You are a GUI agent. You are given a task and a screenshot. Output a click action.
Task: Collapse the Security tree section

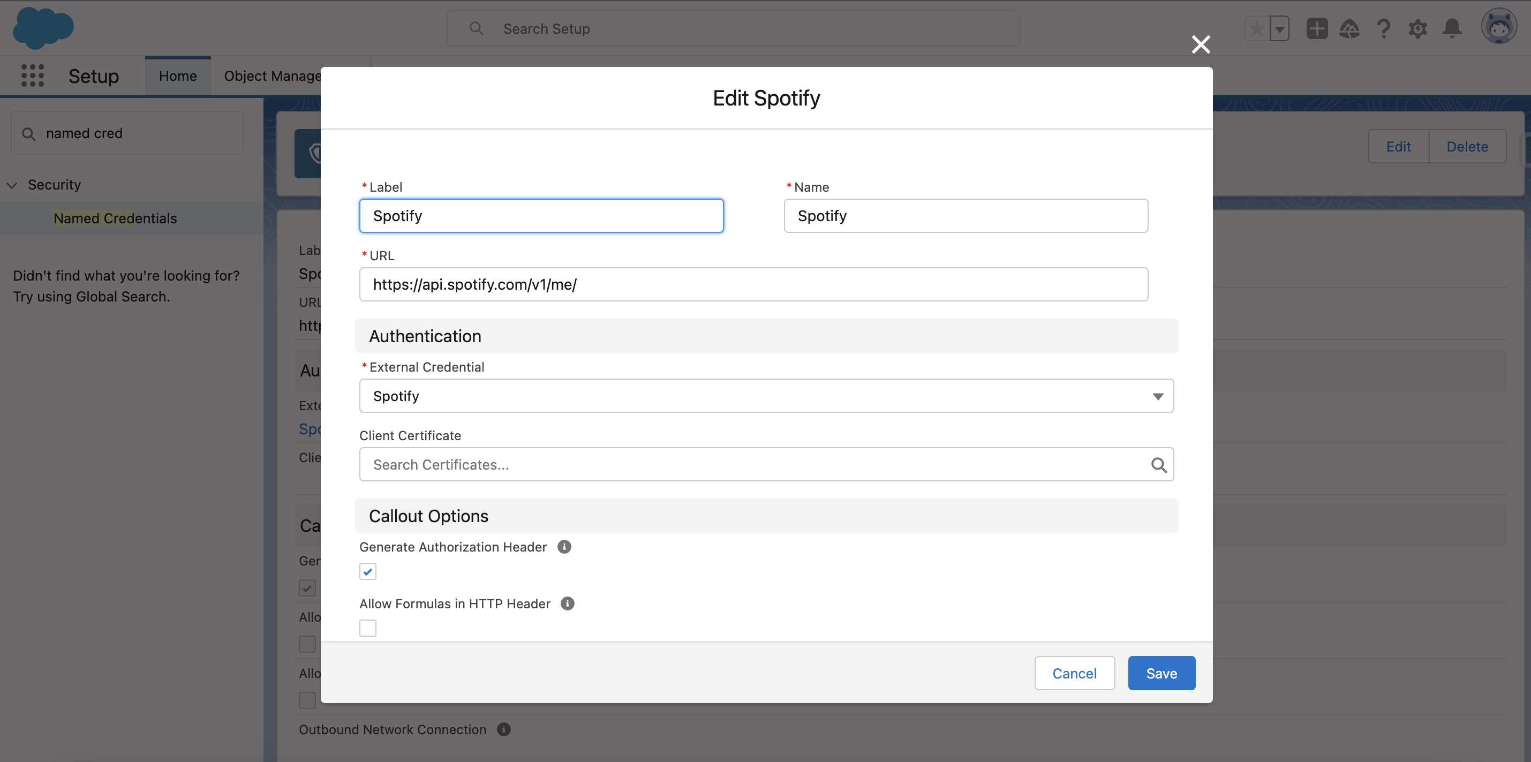(x=12, y=185)
